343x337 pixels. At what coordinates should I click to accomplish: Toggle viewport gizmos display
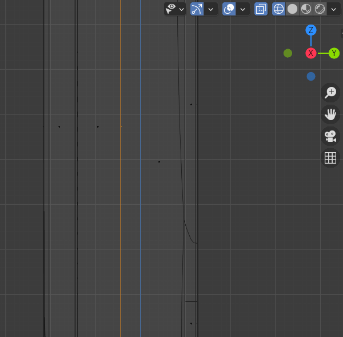pyautogui.click(x=197, y=9)
